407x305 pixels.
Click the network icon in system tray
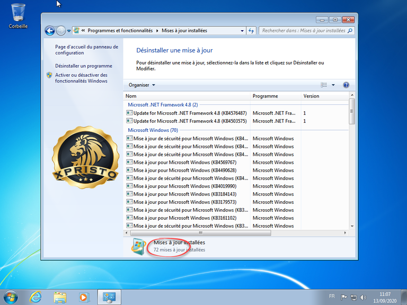pos(353,297)
